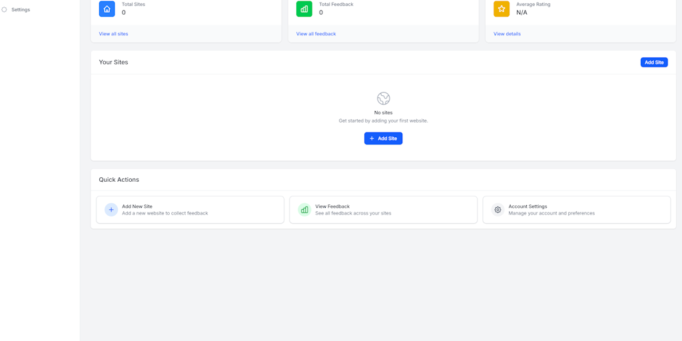Image resolution: width=682 pixels, height=341 pixels.
Task: Click the 'No sites' text
Action: [x=383, y=113]
